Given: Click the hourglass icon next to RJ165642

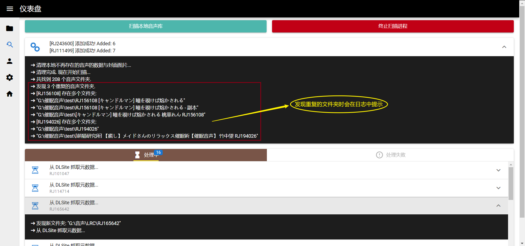Looking at the screenshot, I should [35, 206].
